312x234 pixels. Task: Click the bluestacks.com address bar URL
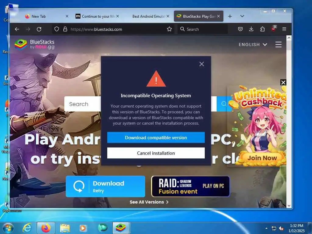96,29
